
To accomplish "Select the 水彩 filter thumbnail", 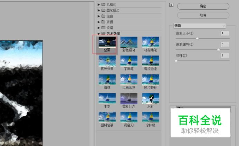I will (151, 99).
